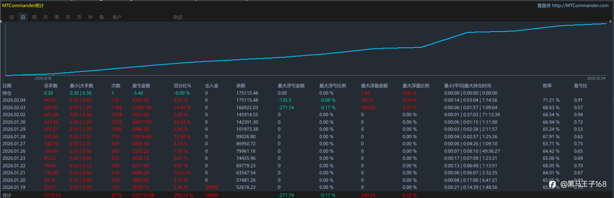Click balance value 101973.38
The image size is (614, 198).
click(x=247, y=130)
